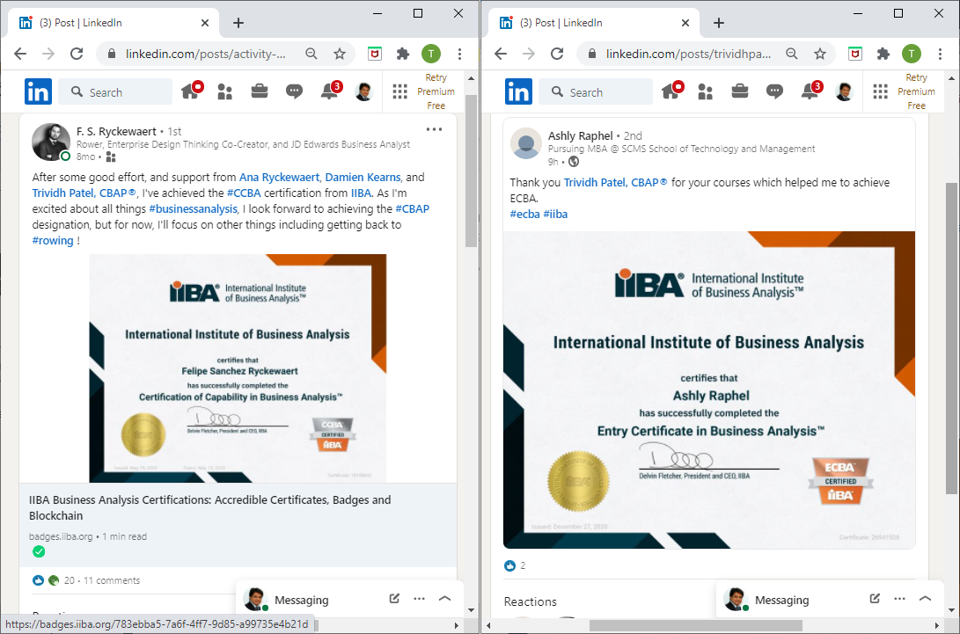Image resolution: width=960 pixels, height=634 pixels.
Task: Select right window Post LinkedIn tab
Action: coord(594,23)
